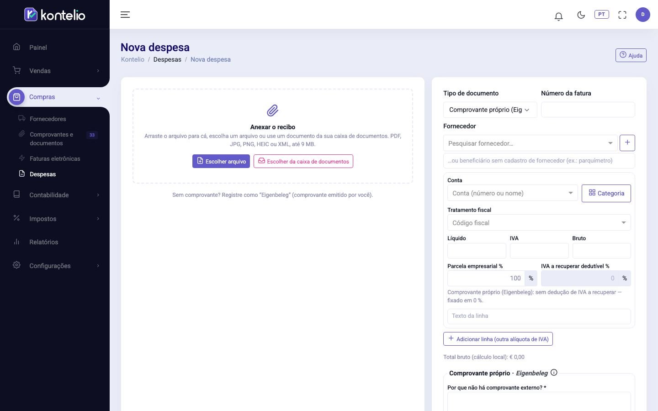Go to Despesas breadcrumb link
This screenshot has width=658, height=411.
167,59
